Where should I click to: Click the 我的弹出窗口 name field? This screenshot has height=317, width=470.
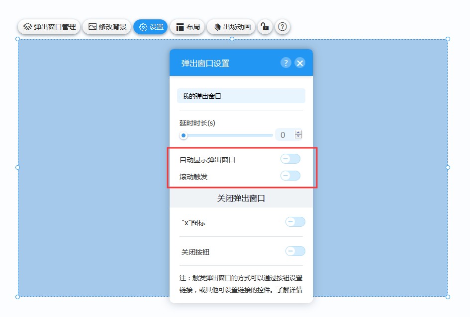click(x=241, y=96)
